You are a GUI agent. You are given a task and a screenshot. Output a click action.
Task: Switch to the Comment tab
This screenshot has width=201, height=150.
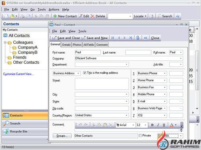(x=102, y=45)
